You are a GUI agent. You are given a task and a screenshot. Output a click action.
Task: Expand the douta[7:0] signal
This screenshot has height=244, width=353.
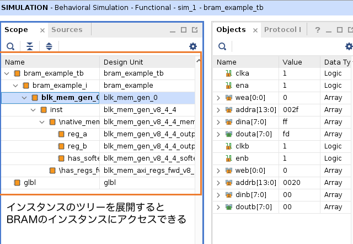pyautogui.click(x=218, y=134)
